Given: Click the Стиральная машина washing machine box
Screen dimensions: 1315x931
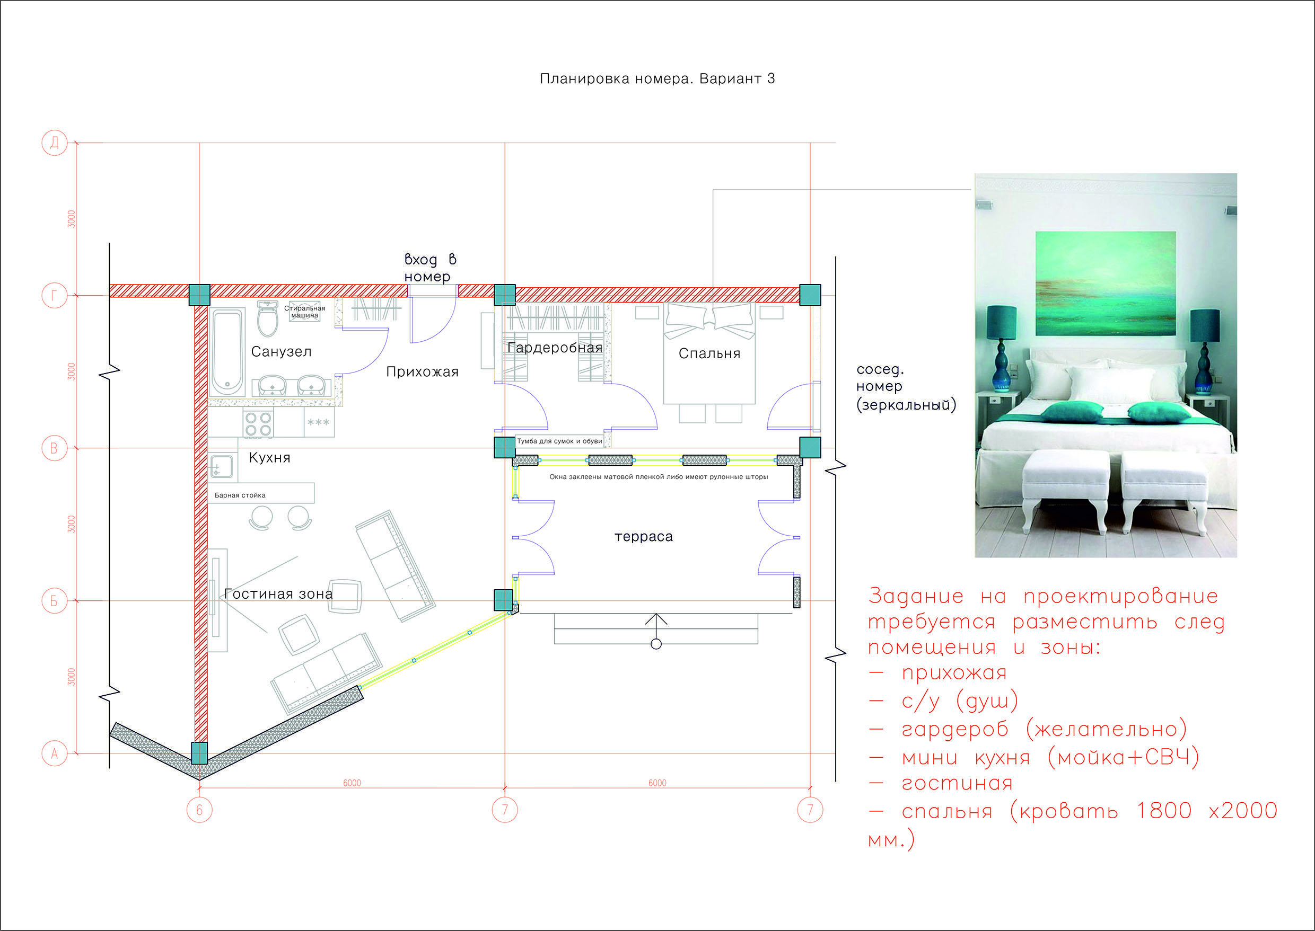Looking at the screenshot, I should [304, 311].
